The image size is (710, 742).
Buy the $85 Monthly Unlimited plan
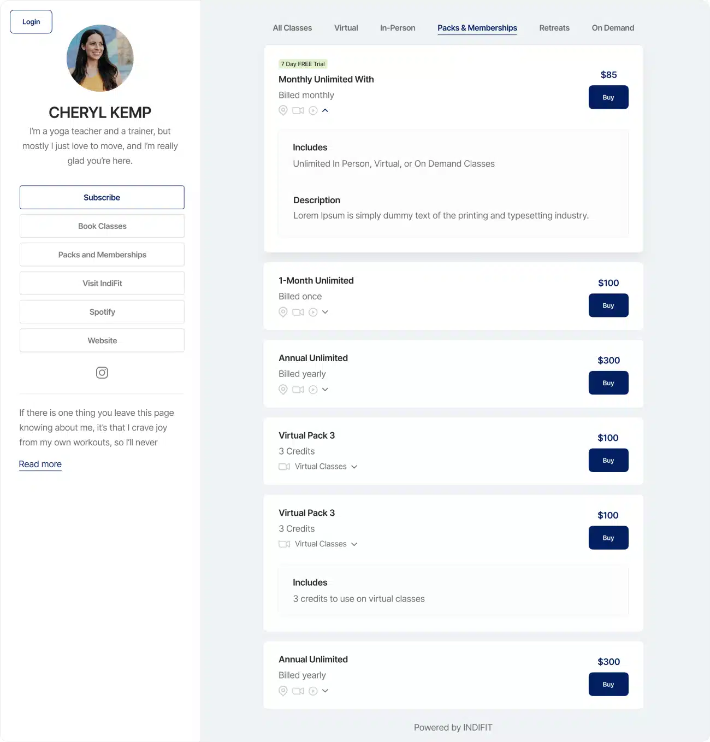tap(608, 97)
